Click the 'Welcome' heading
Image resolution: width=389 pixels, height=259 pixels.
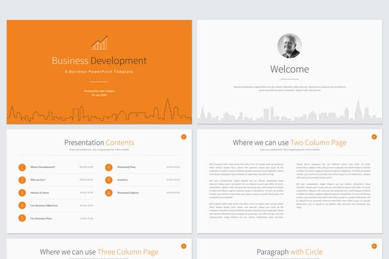click(289, 69)
